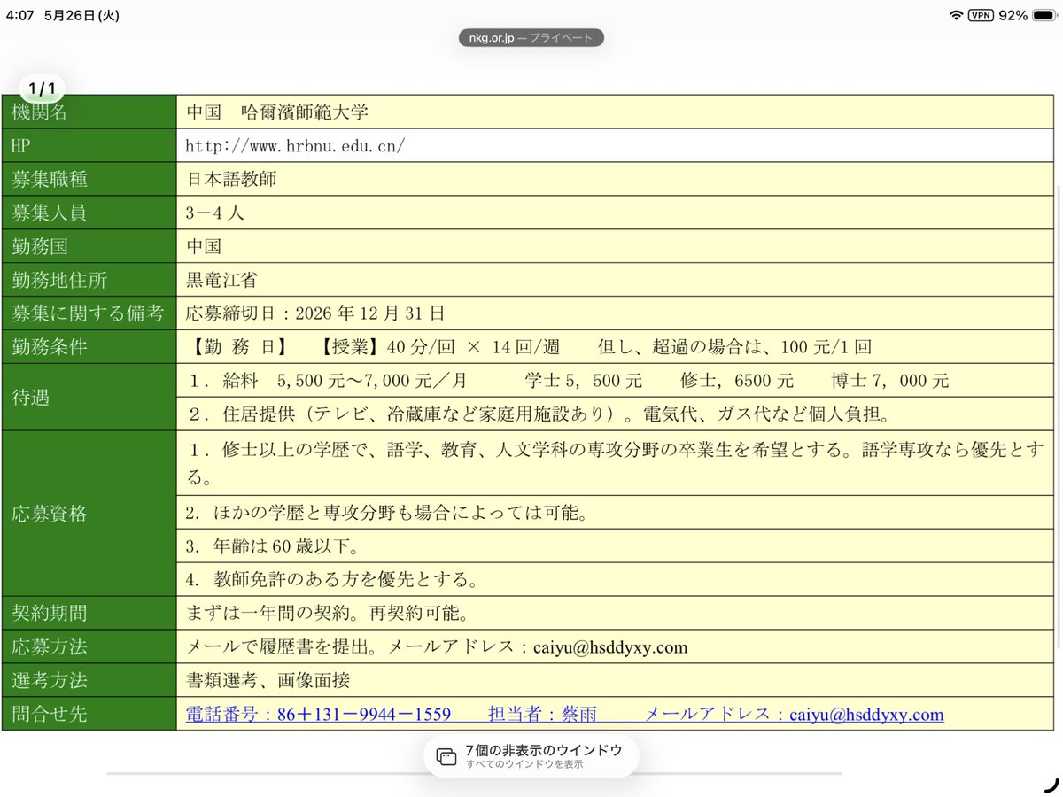1063x797 pixels.
Task: Tap the battery icon in the status bar
Action: 1043,15
